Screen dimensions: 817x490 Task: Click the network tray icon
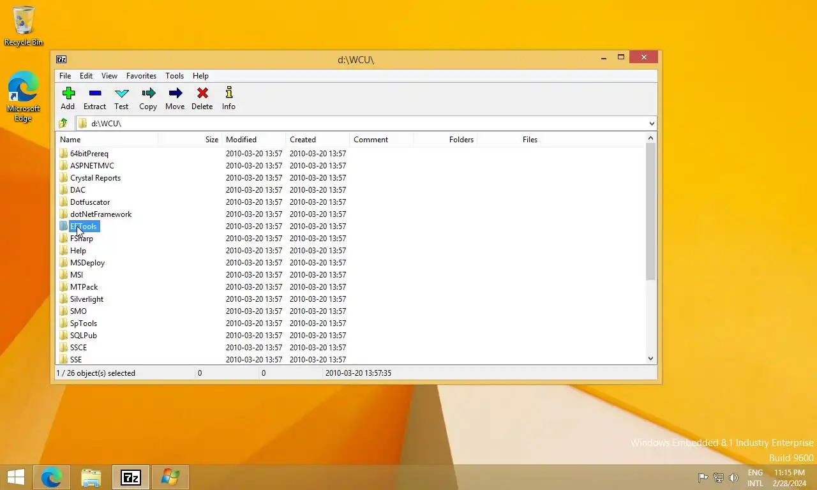pos(718,477)
